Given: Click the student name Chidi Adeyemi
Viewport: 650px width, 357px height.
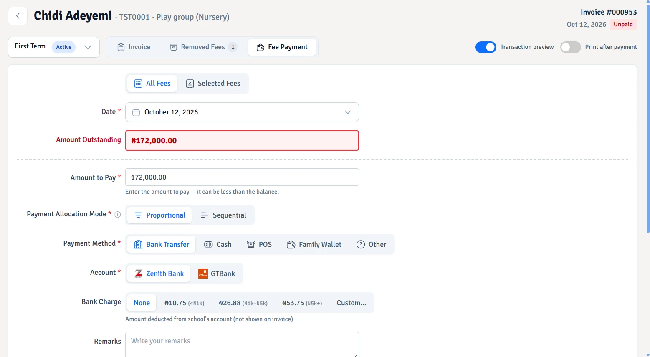Looking at the screenshot, I should (73, 16).
